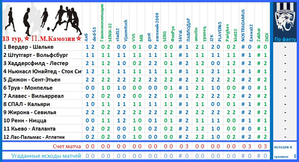Click the 'vlad12' column header
299x162 pixels.
tap(117, 35)
